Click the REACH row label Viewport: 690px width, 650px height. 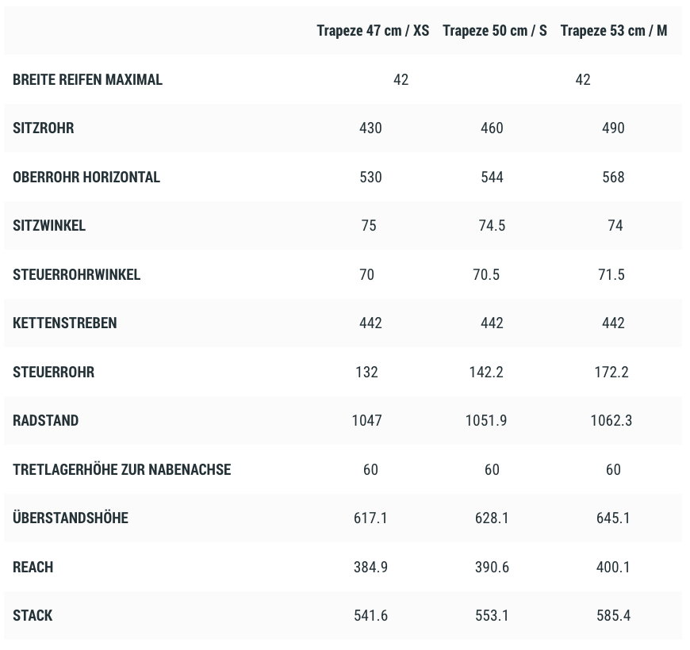33,568
